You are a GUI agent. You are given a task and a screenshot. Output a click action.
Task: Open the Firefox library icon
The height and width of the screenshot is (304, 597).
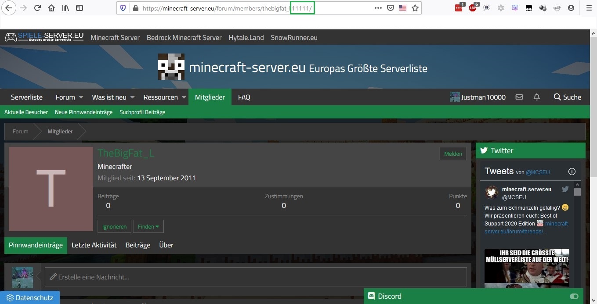(65, 8)
